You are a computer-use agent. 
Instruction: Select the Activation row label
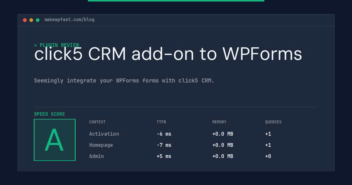pos(104,134)
